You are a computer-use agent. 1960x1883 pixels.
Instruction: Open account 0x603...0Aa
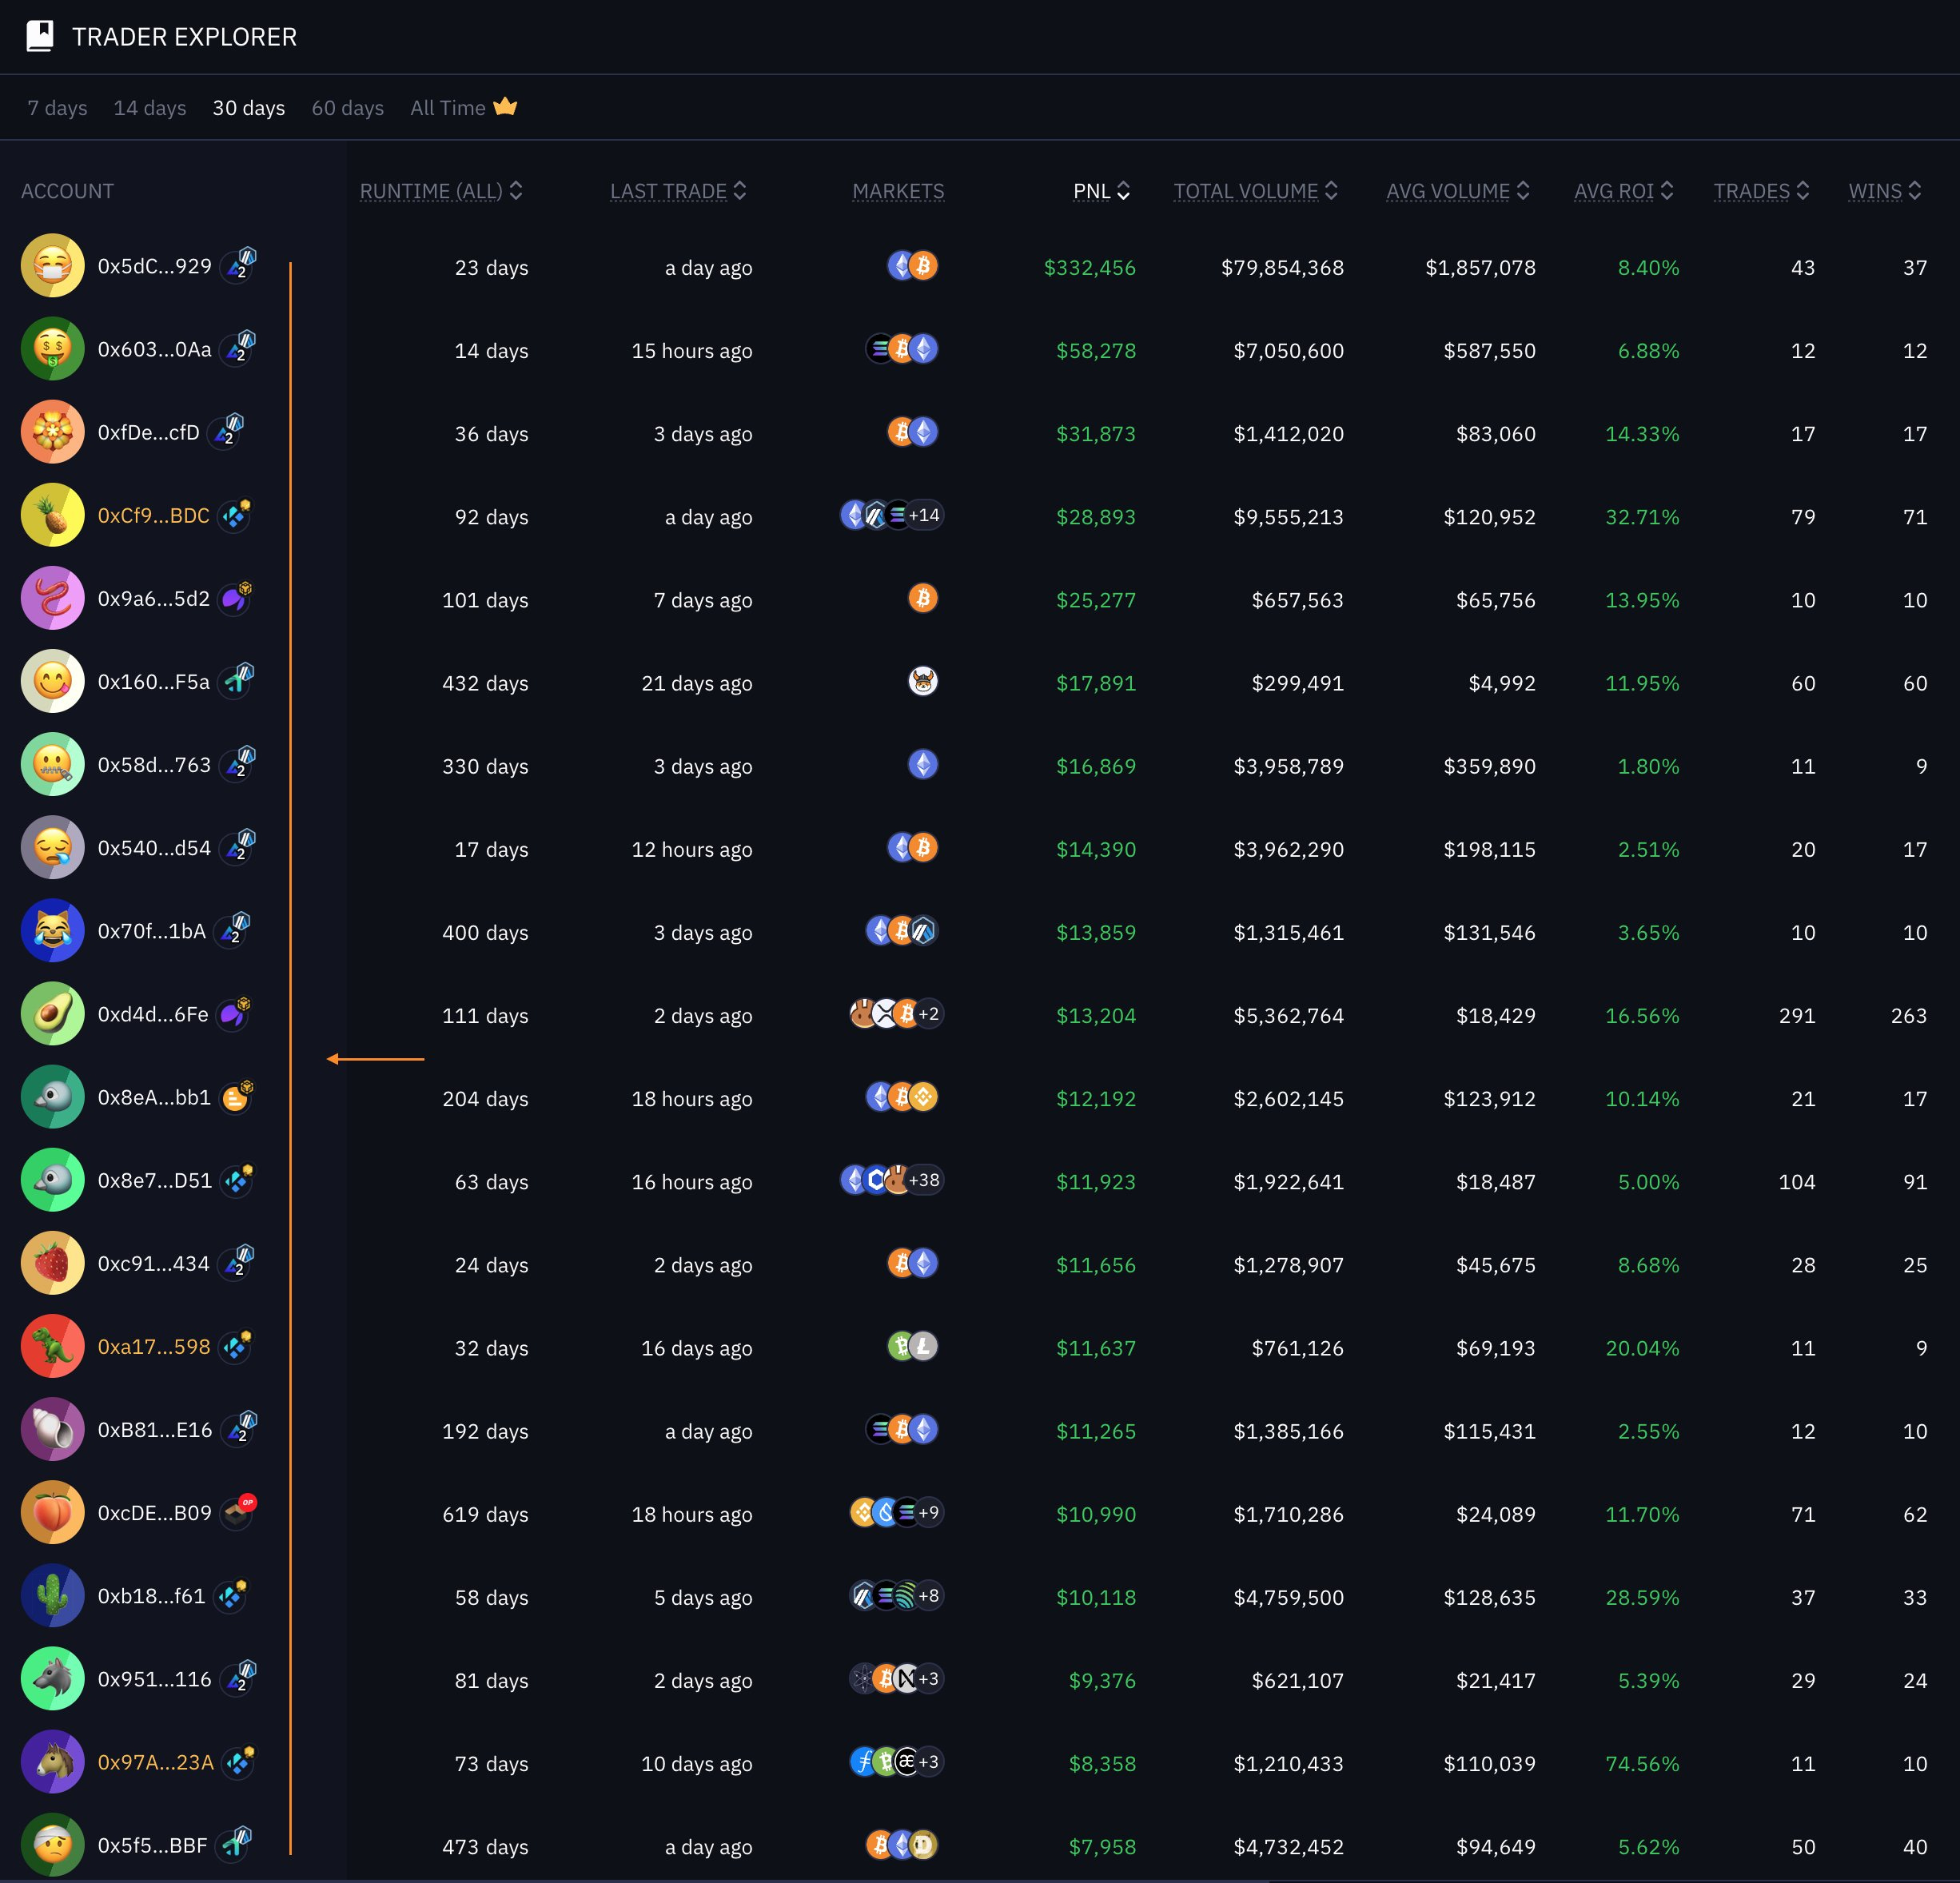pyautogui.click(x=155, y=349)
